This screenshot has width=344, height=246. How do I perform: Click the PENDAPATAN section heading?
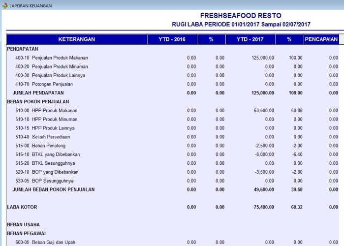pyautogui.click(x=23, y=49)
